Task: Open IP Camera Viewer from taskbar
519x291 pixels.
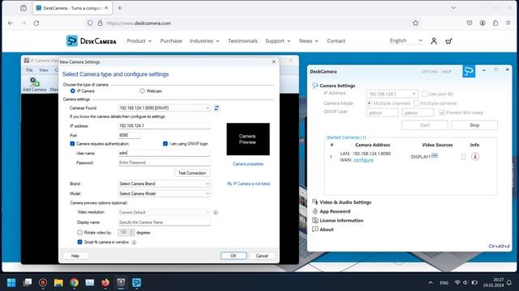Action: coord(121,282)
